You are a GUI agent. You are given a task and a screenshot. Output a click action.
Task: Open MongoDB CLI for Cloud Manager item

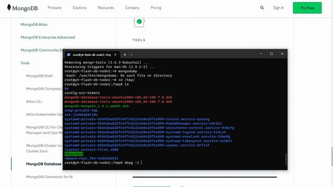(44, 130)
